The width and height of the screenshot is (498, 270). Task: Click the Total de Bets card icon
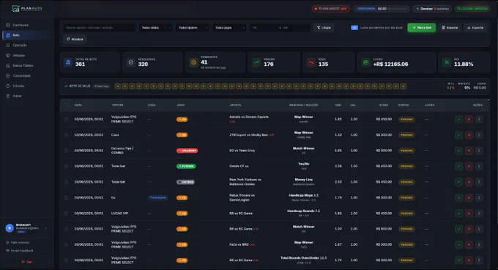click(x=68, y=62)
